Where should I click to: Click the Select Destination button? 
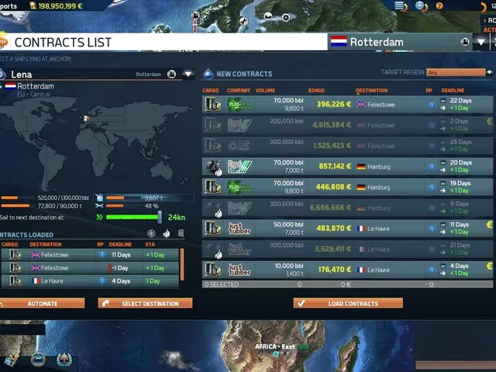[145, 303]
